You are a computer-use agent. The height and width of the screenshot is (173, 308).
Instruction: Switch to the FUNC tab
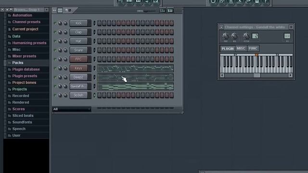pyautogui.click(x=253, y=48)
